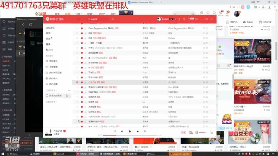Click back arrow in WeGame window
This screenshot has width=278, height=156.
pos(23,25)
